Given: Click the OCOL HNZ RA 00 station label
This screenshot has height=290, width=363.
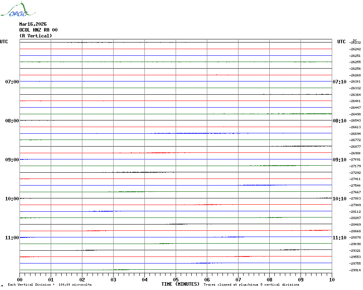Looking at the screenshot, I should click(38, 30).
